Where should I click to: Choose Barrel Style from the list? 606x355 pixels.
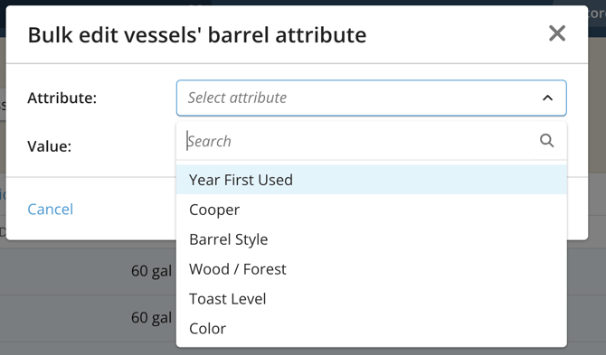[372, 239]
